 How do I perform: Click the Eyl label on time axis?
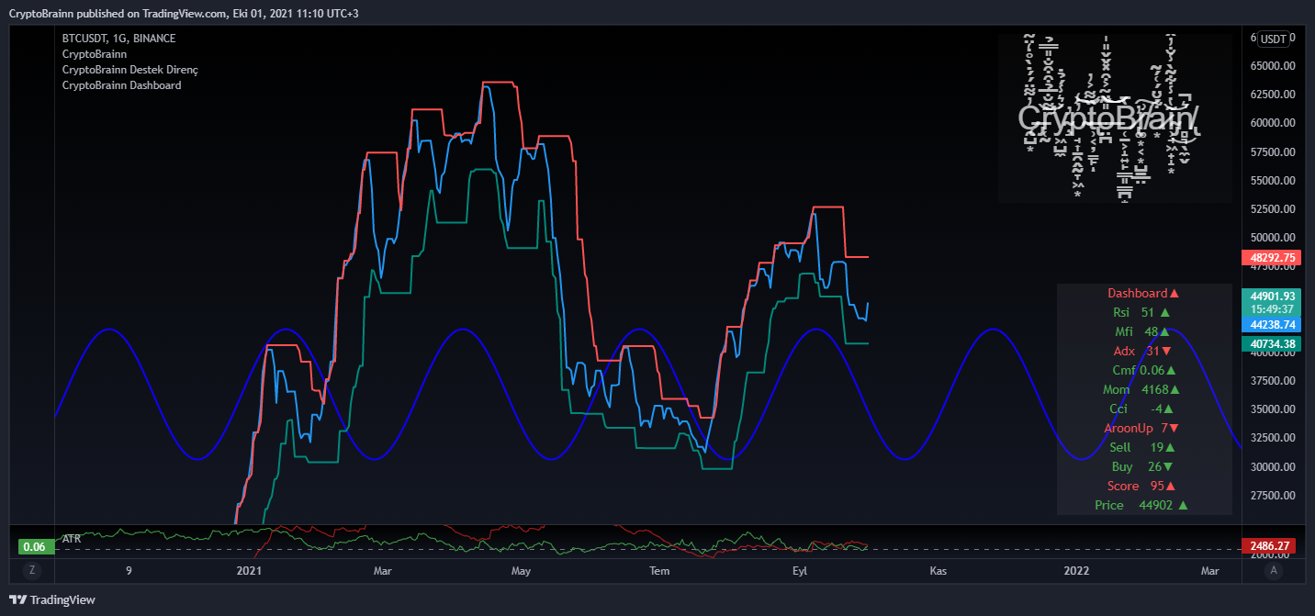[799, 571]
